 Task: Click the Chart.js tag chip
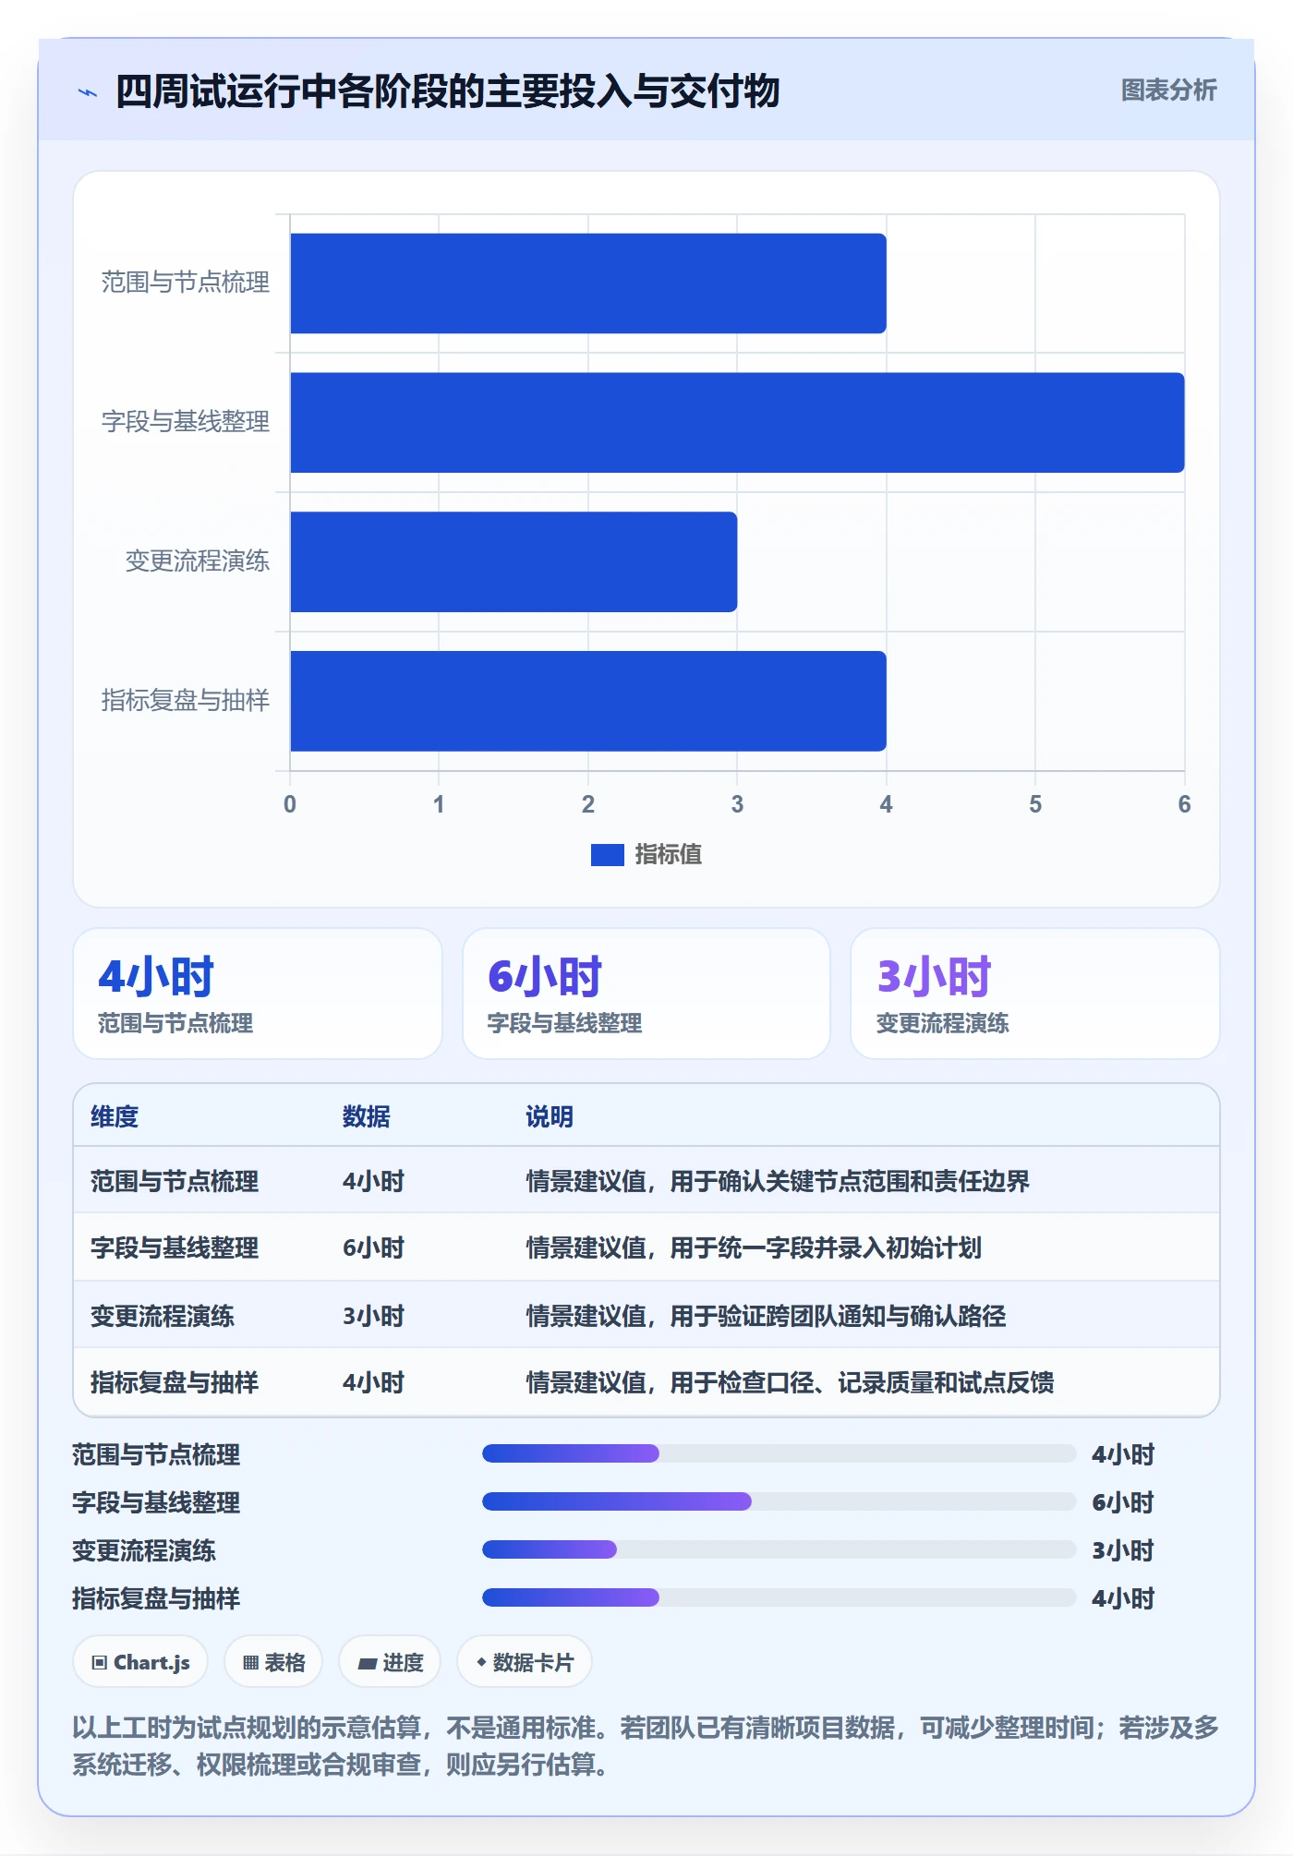[x=140, y=1662]
